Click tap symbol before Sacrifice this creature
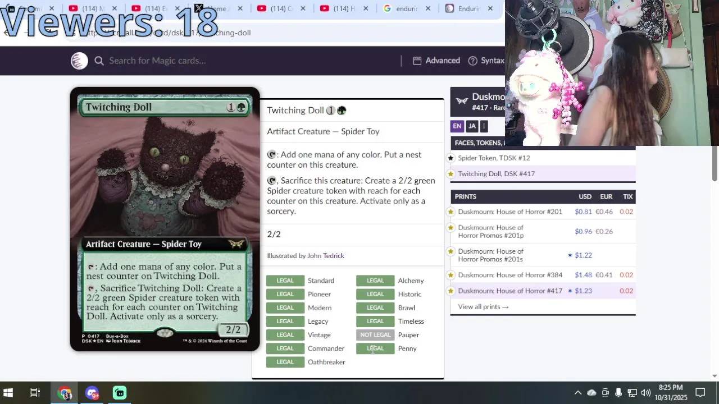The image size is (719, 404). click(x=271, y=181)
